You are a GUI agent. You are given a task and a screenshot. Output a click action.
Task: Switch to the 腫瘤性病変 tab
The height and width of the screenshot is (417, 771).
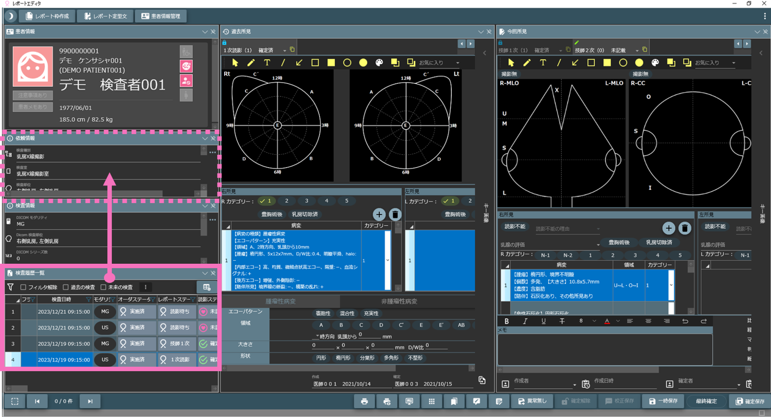(281, 302)
